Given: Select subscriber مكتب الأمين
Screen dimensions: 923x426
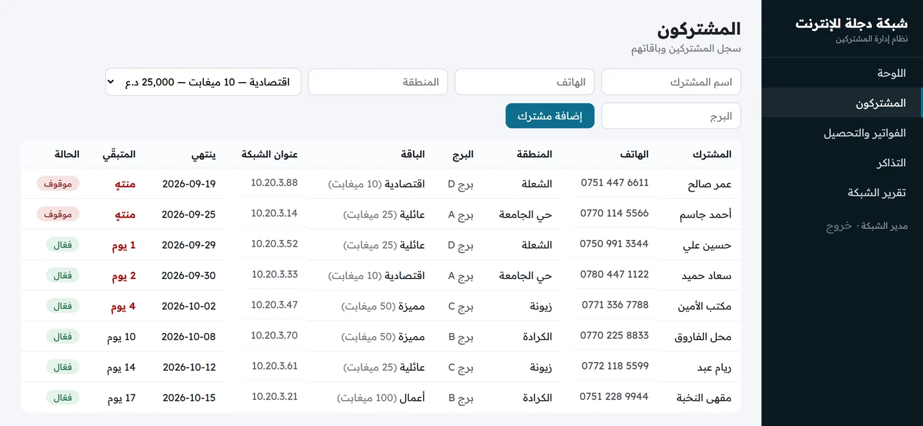Looking at the screenshot, I should (x=704, y=307).
